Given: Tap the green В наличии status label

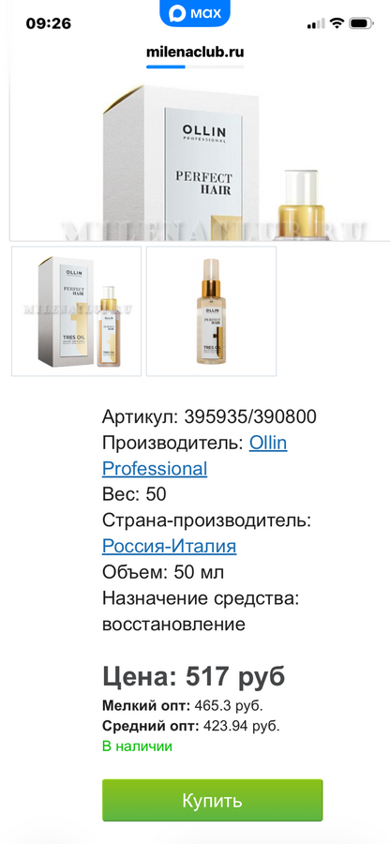Looking at the screenshot, I should click(x=137, y=746).
